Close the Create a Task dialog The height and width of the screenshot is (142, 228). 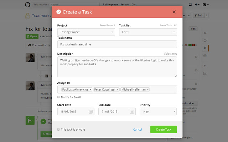point(174,12)
